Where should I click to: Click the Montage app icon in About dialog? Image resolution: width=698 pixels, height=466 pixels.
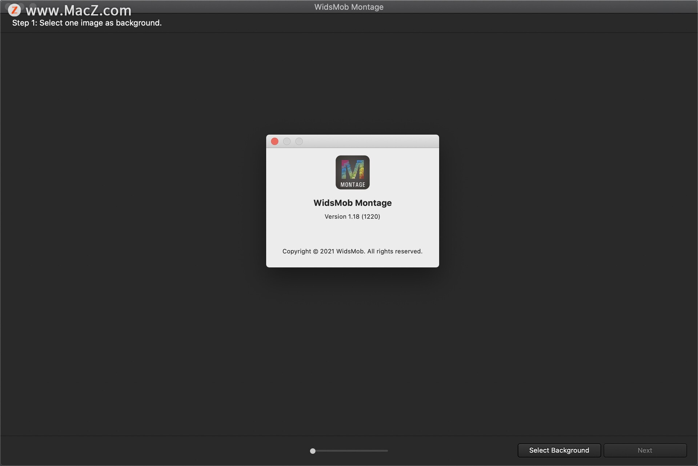point(352,172)
